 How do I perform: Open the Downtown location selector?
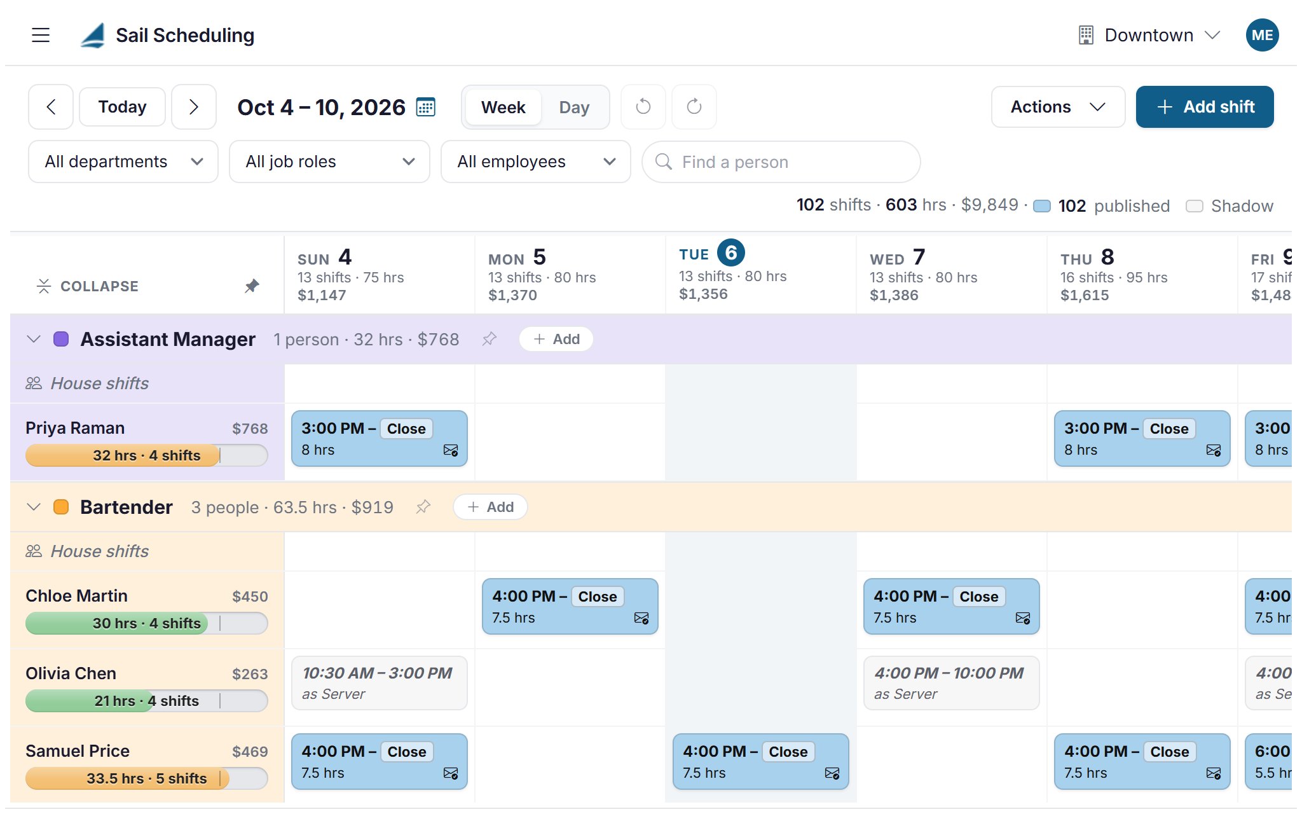click(1149, 35)
